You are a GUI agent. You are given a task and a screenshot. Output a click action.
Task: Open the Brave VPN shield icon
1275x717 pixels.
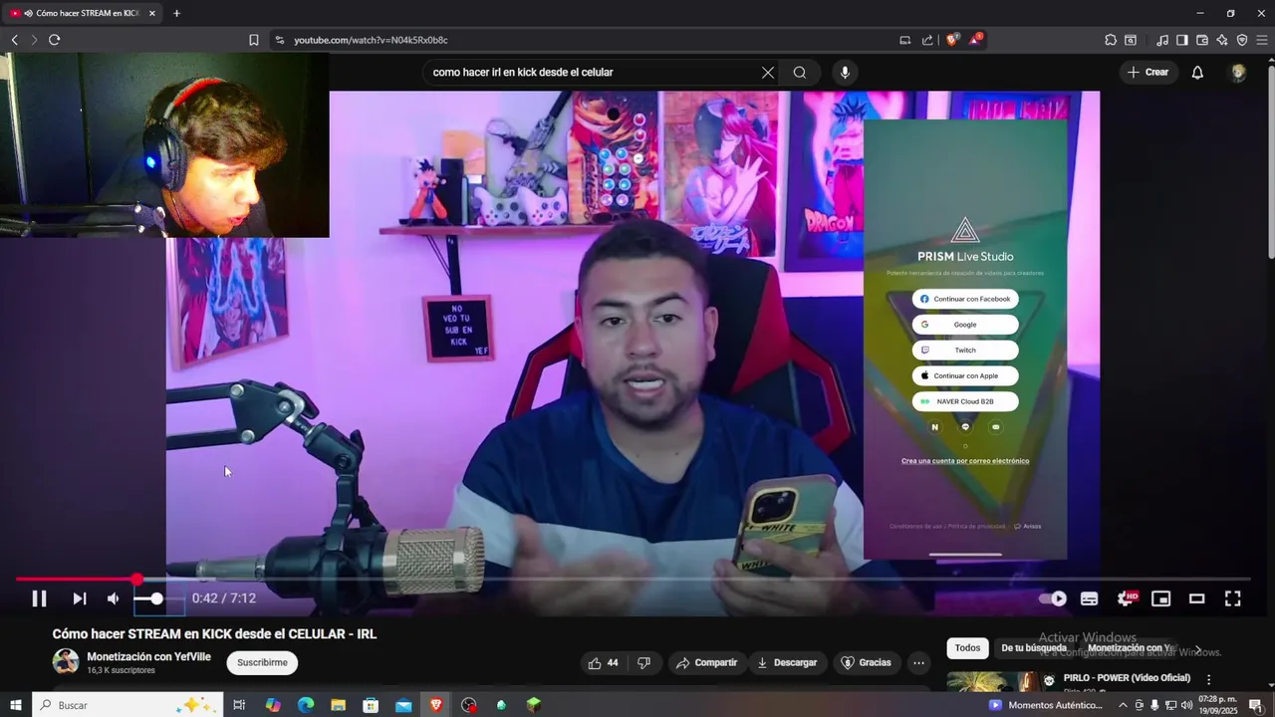pos(1242,40)
